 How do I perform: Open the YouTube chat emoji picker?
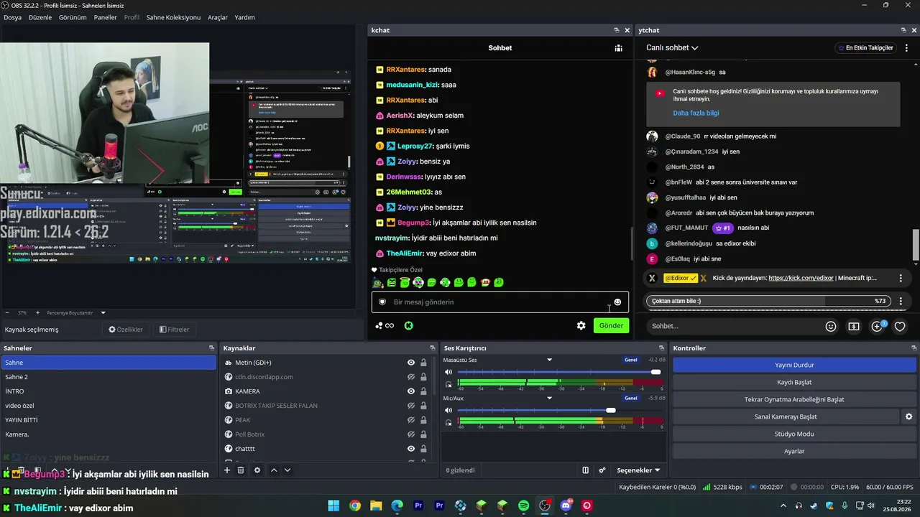click(831, 326)
